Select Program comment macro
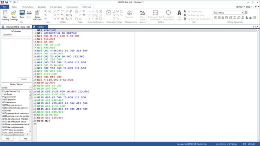Image resolution: width=260 pixels, height=146 pixels. coord(9,97)
